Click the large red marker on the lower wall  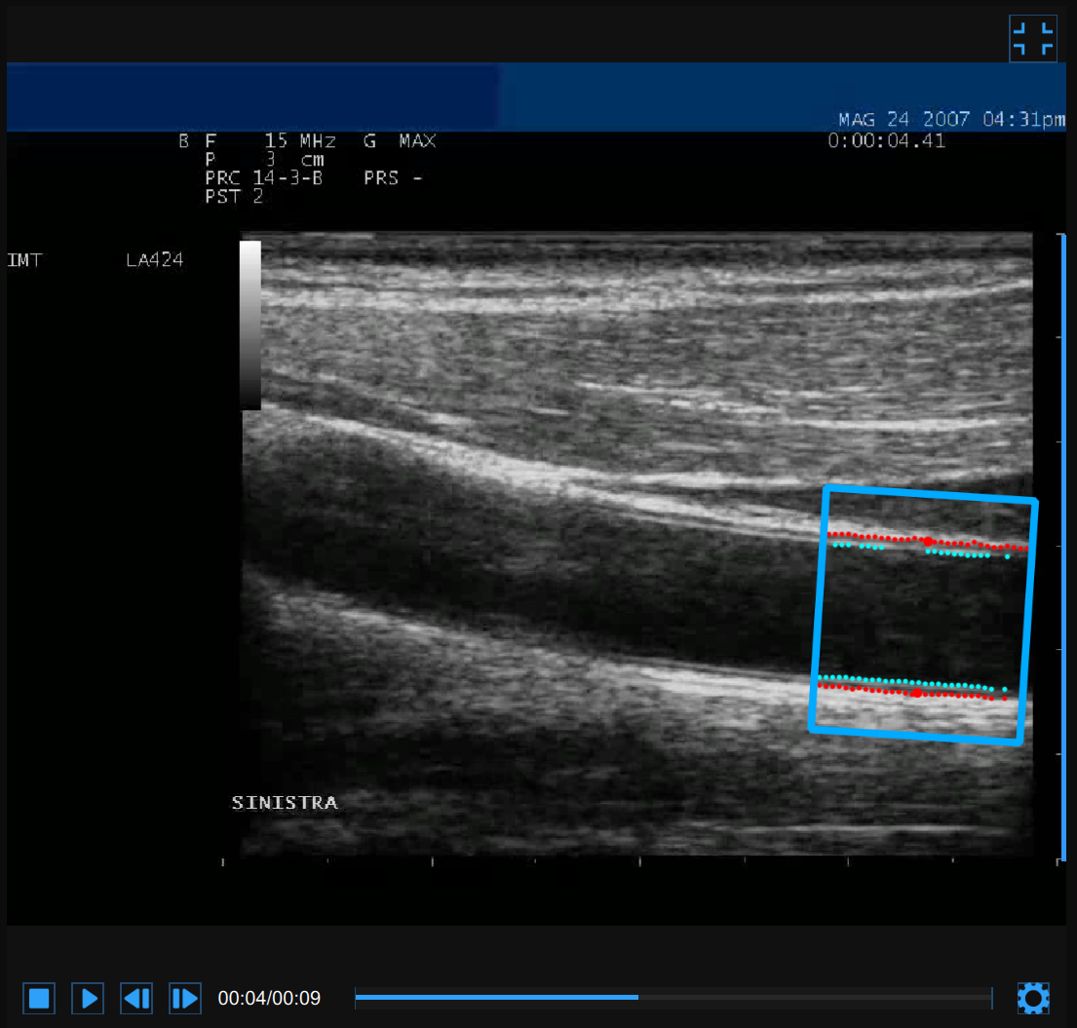[916, 693]
